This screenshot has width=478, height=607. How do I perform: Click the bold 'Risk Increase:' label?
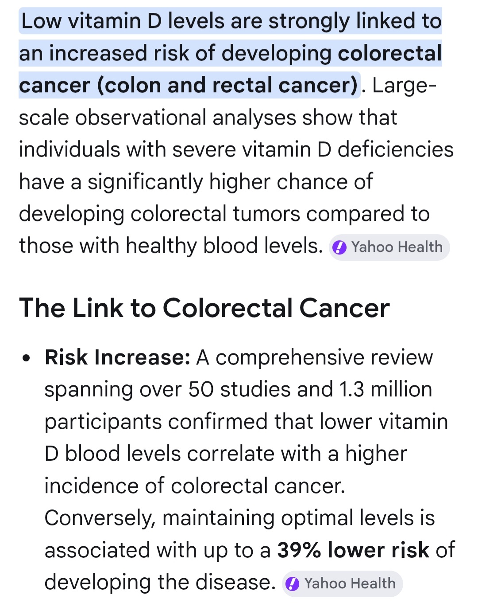click(118, 357)
